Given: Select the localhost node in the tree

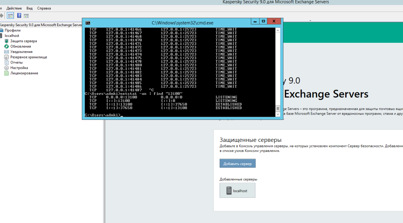Looking at the screenshot, I should click(x=12, y=36).
